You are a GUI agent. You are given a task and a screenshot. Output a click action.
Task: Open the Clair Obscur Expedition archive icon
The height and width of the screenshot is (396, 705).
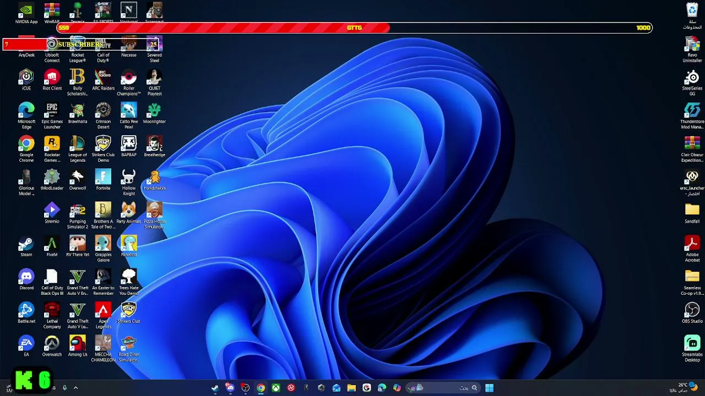692,150
